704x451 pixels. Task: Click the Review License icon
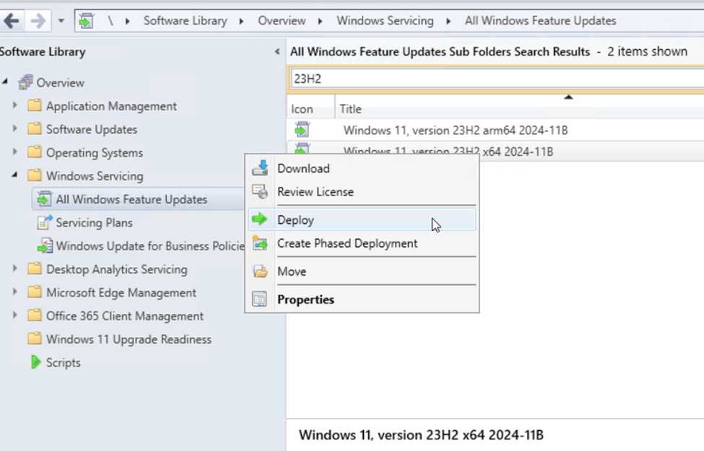coord(259,192)
